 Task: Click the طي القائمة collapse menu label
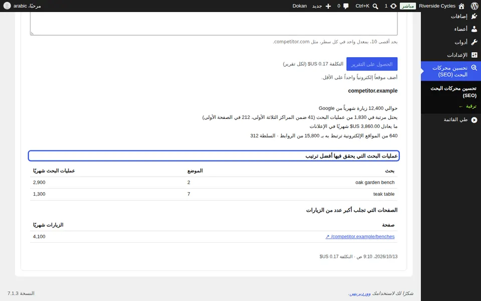(x=455, y=120)
